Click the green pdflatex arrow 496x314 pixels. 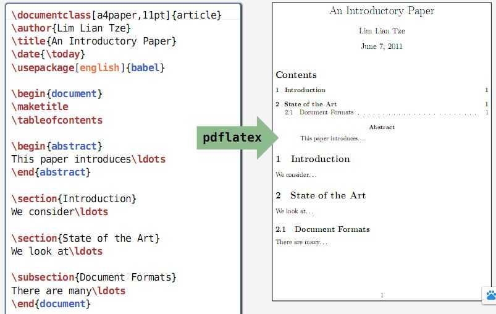(x=237, y=138)
